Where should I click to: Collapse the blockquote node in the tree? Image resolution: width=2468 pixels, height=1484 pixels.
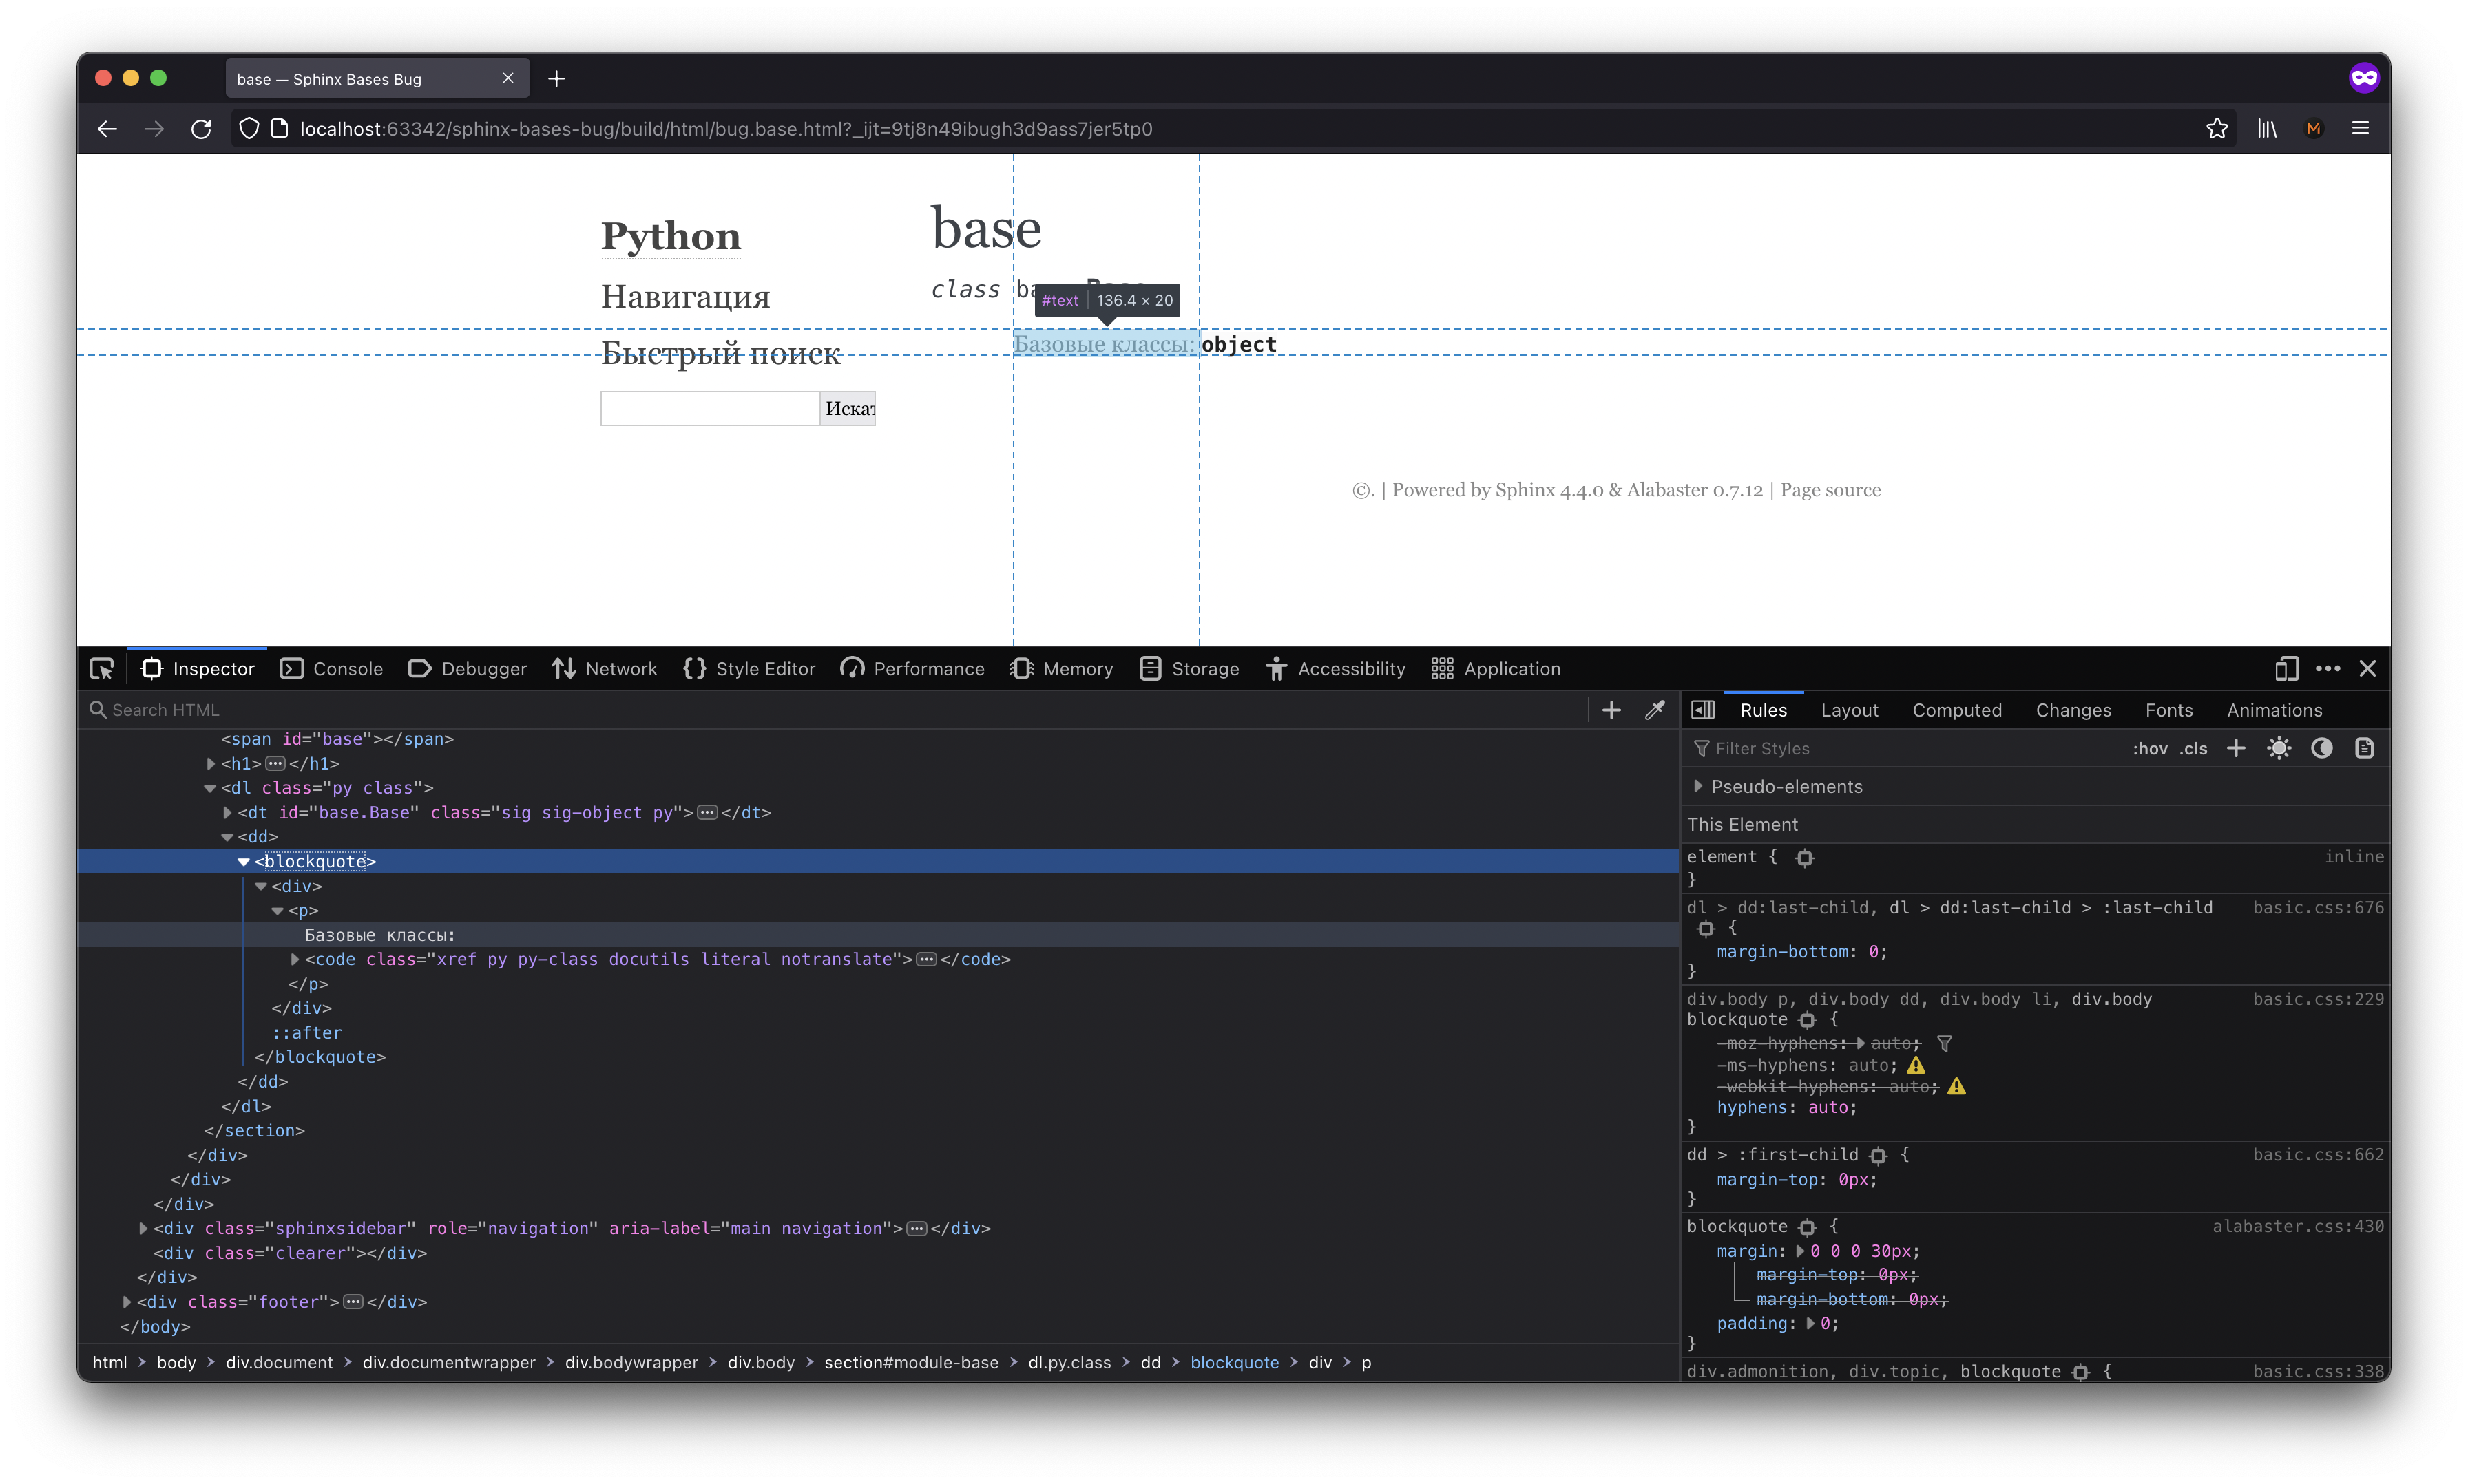point(243,861)
